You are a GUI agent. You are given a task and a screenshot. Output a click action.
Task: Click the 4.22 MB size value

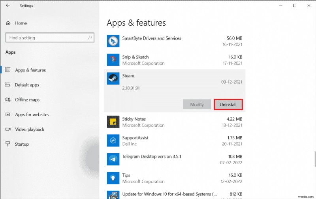[x=234, y=119]
